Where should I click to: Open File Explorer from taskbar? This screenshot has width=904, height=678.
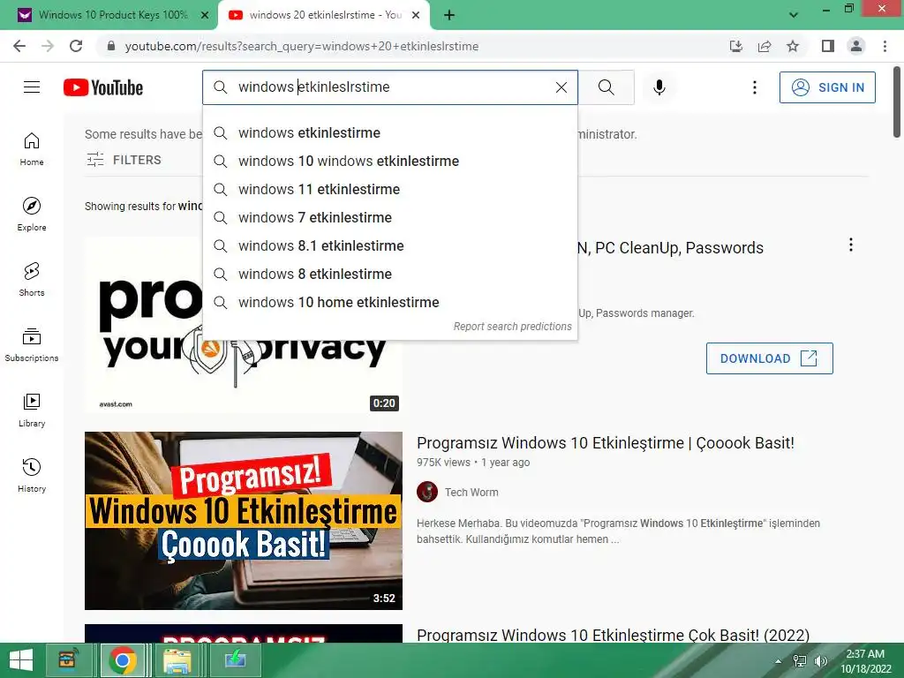tap(177, 660)
